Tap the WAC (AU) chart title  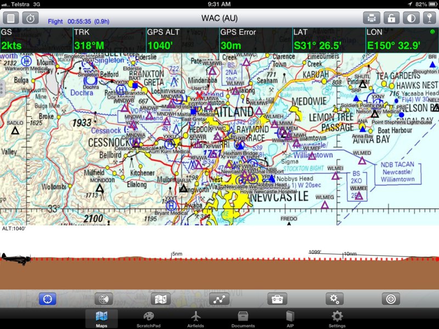(219, 18)
